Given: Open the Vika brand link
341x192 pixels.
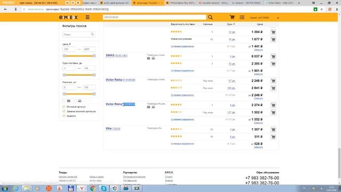Looking at the screenshot, I should pyautogui.click(x=109, y=129).
